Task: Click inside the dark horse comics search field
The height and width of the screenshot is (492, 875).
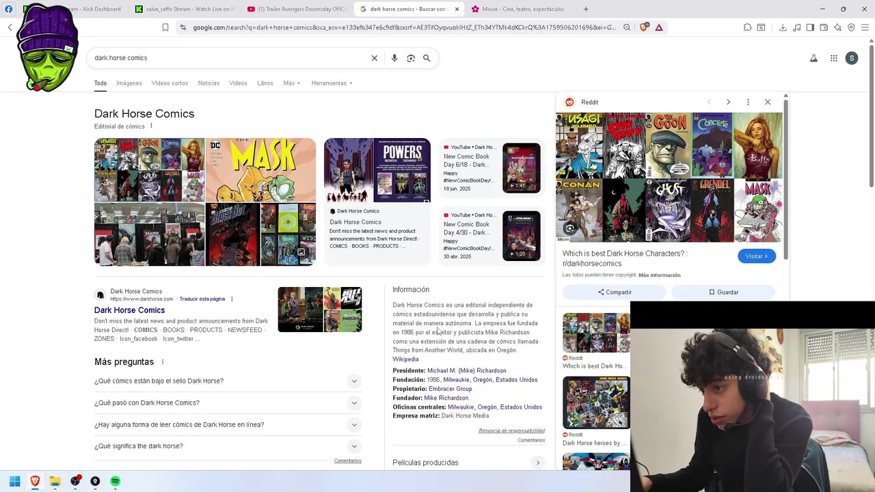Action: coord(229,58)
